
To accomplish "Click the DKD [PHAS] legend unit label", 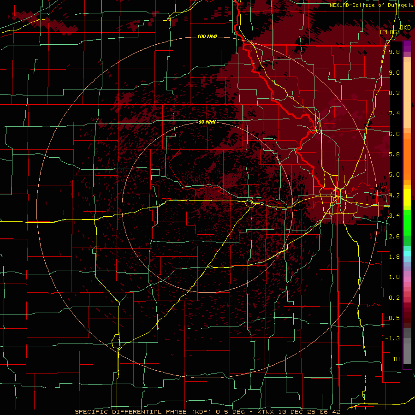I will coord(395,30).
